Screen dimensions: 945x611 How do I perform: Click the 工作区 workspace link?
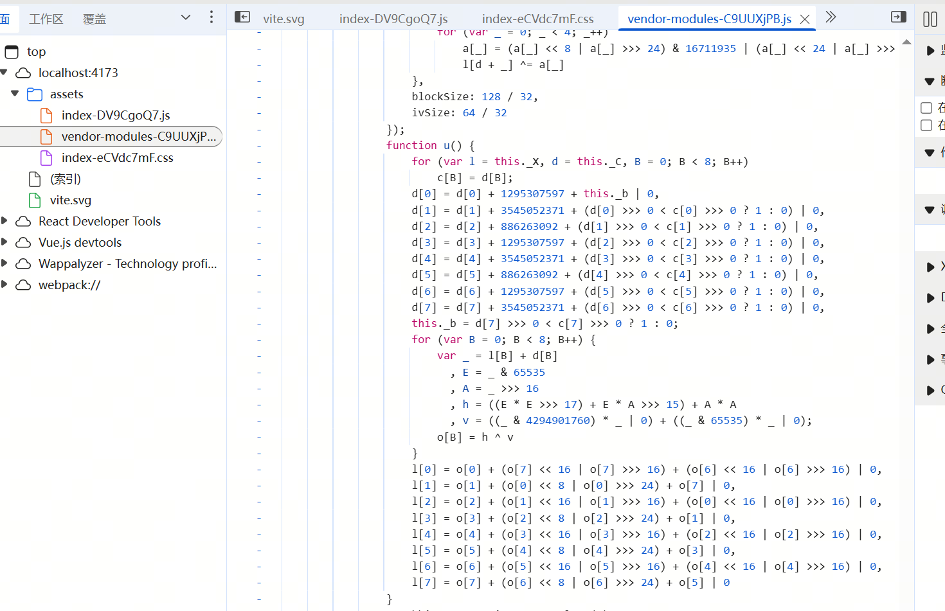[x=46, y=18]
